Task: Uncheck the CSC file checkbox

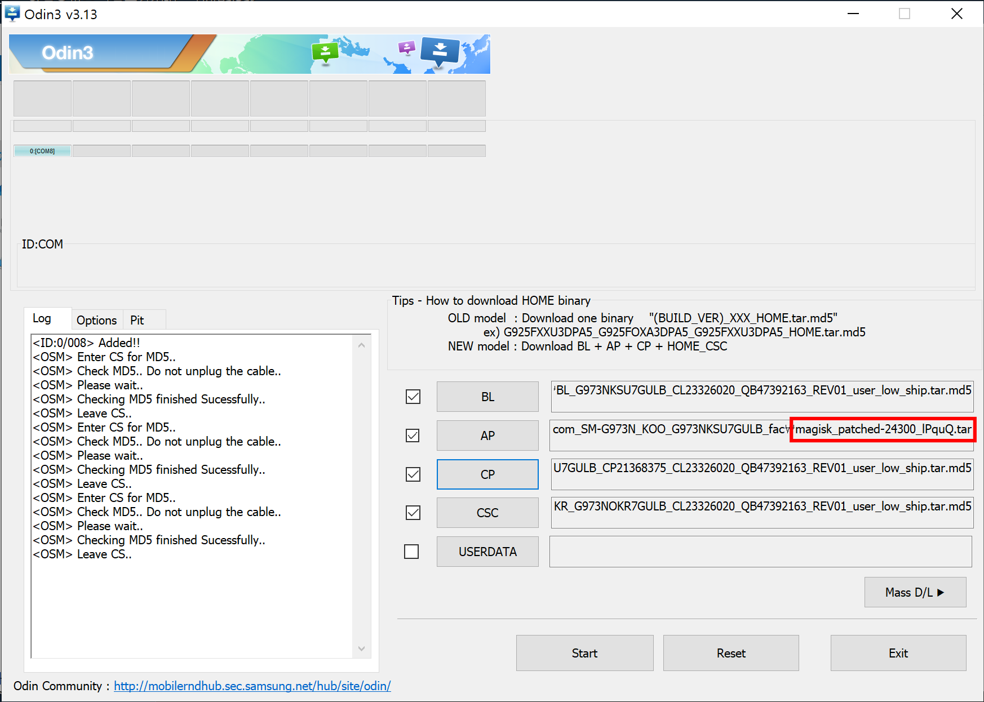Action: (x=413, y=513)
